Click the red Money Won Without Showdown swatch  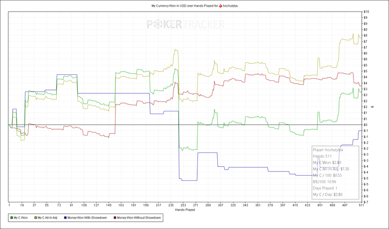tap(115, 218)
